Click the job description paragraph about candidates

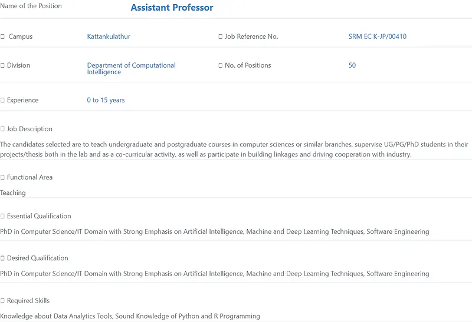[x=234, y=150]
